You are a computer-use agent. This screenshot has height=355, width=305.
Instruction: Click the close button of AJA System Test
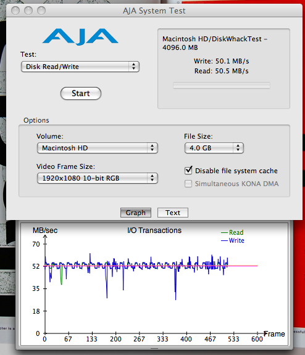tap(15, 10)
